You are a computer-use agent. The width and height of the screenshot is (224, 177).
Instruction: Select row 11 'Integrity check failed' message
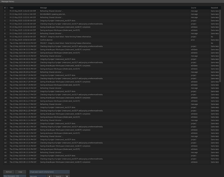[x=66, y=43]
